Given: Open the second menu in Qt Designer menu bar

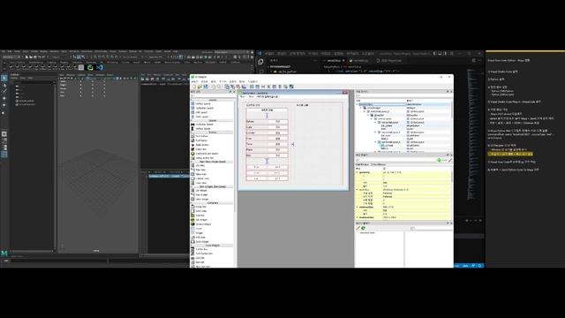Looking at the screenshot, I should pyautogui.click(x=204, y=82).
